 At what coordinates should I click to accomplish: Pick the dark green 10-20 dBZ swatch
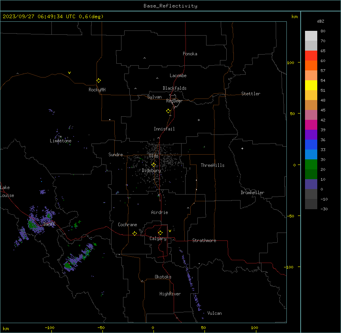311,174
